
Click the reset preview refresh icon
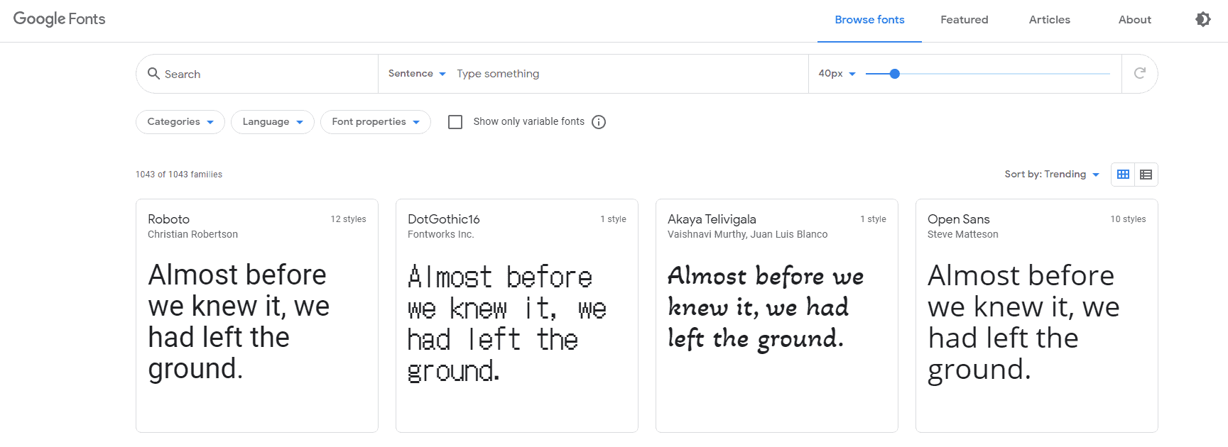[x=1140, y=73]
